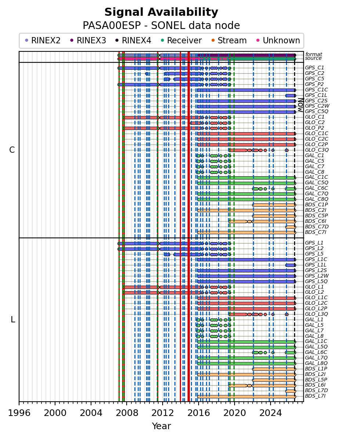Click the L section group label
The width and height of the screenshot is (337, 438).
pos(13,320)
